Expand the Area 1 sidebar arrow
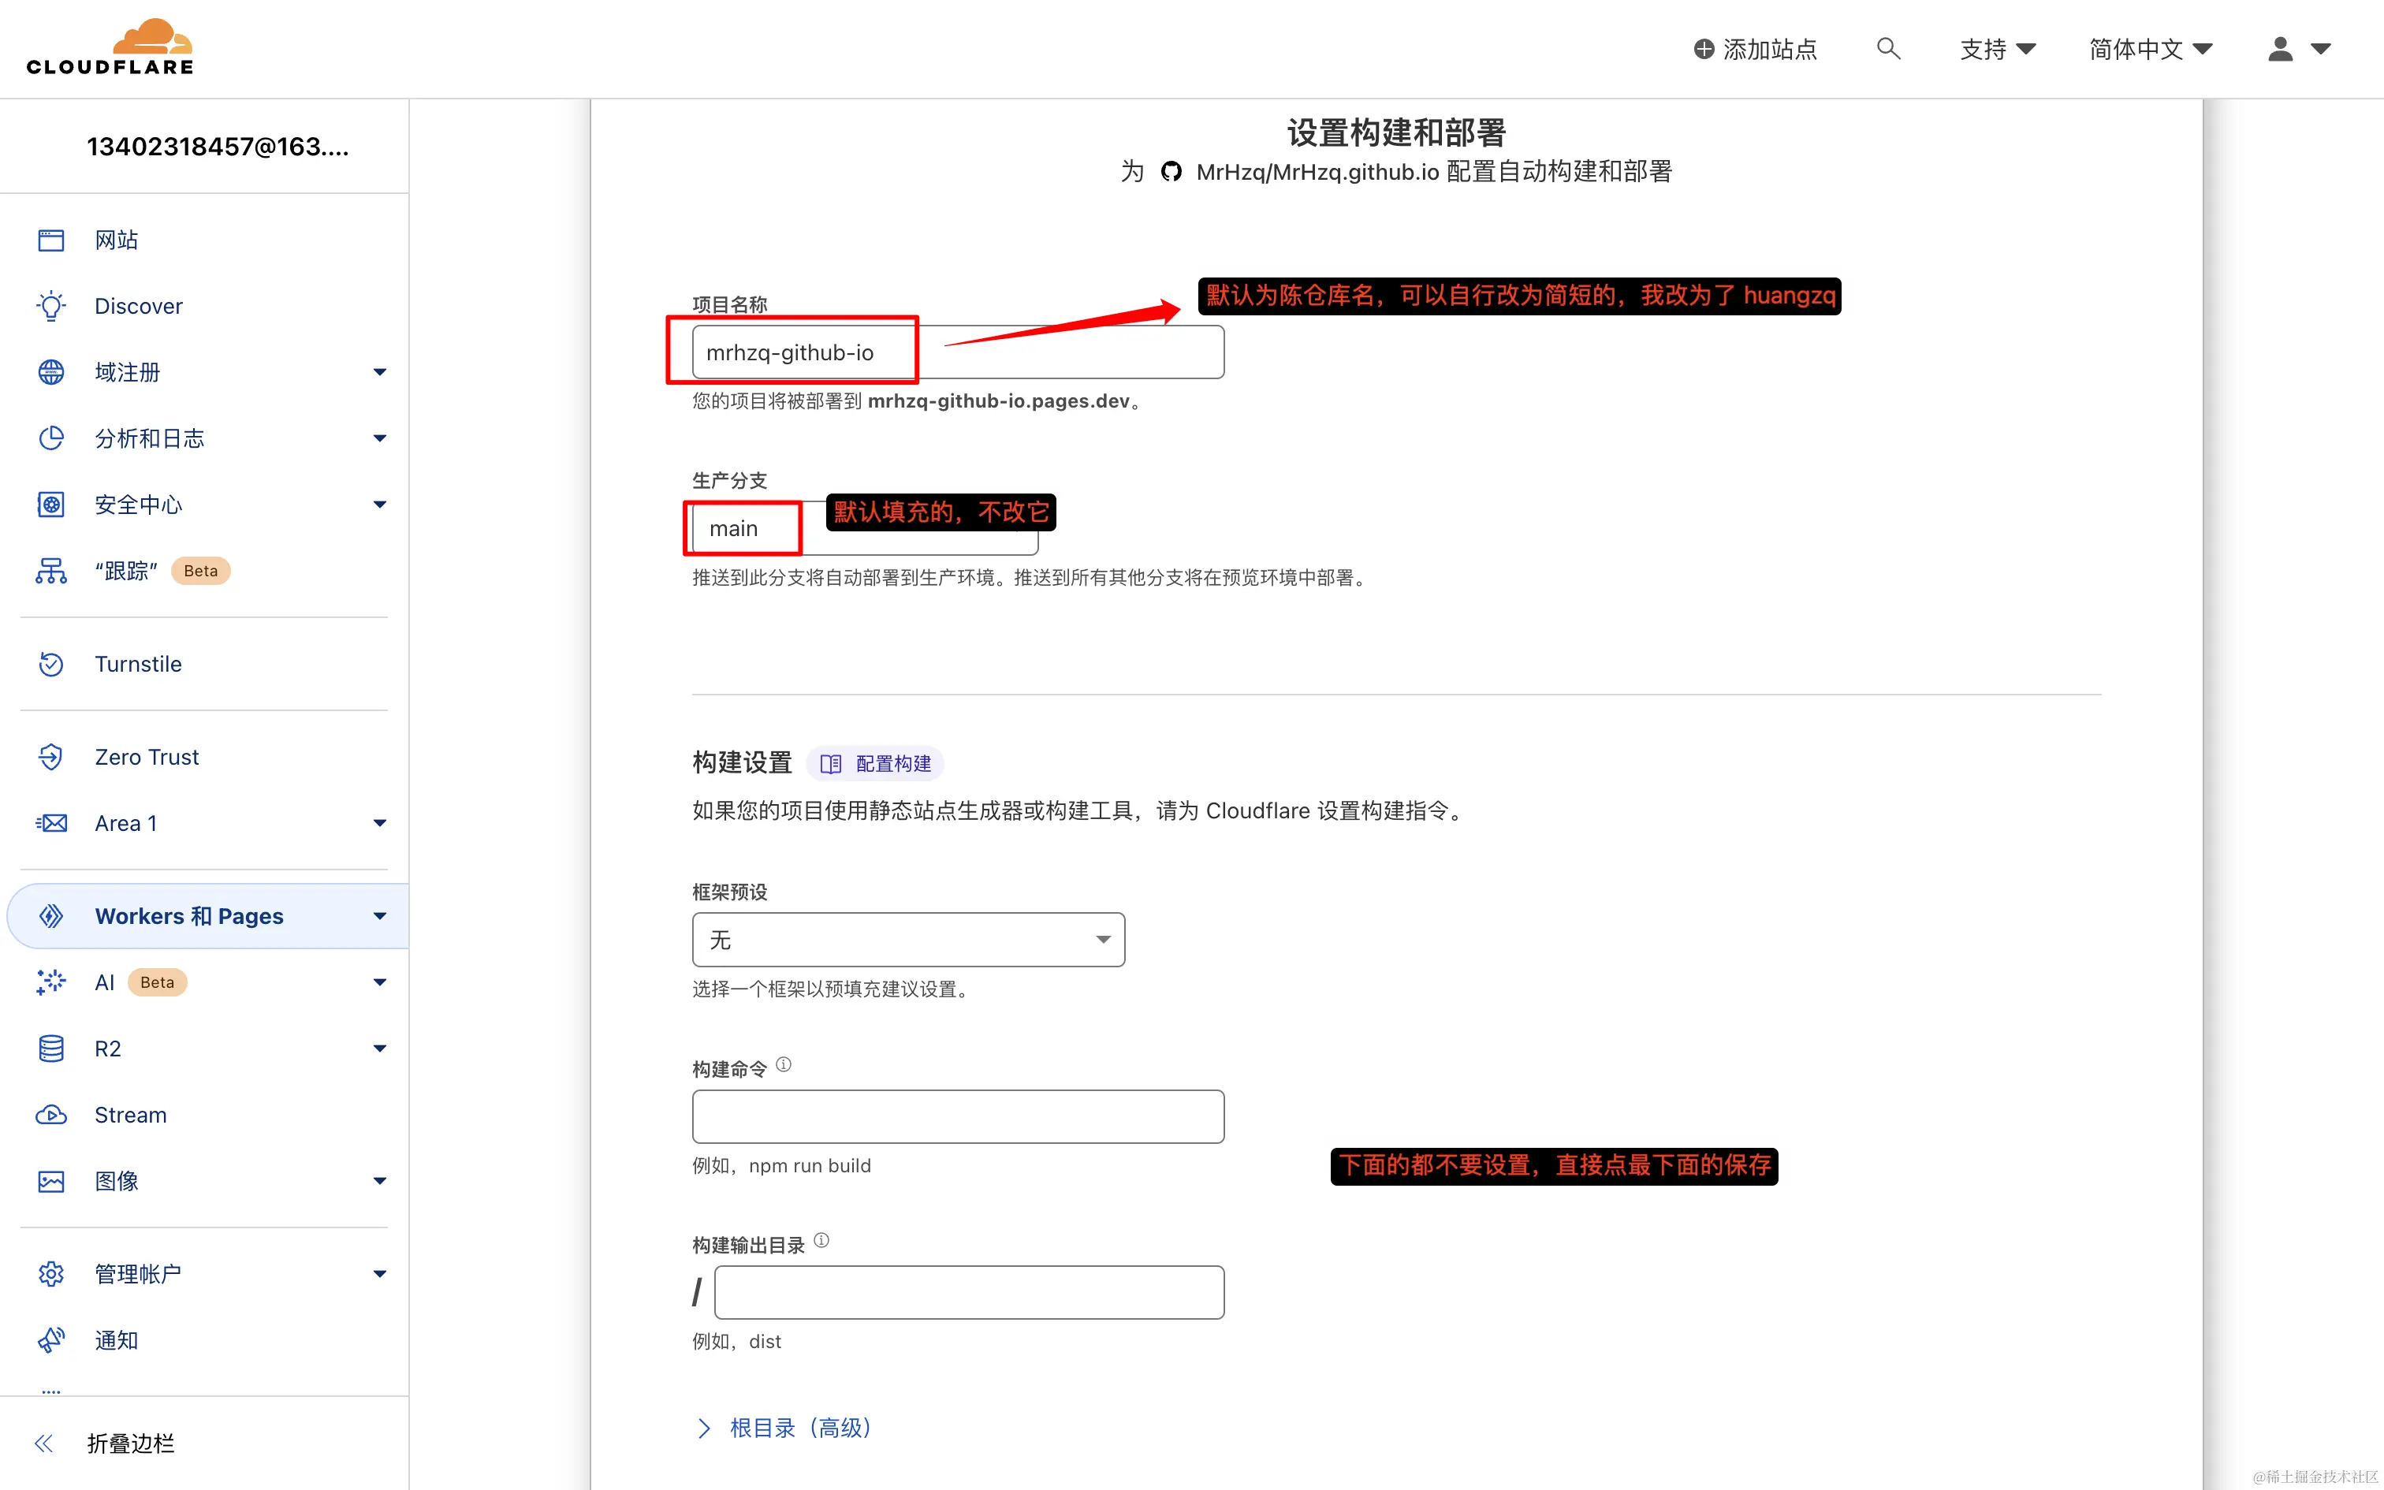Screen dimensions: 2384x1490 click(x=379, y=823)
